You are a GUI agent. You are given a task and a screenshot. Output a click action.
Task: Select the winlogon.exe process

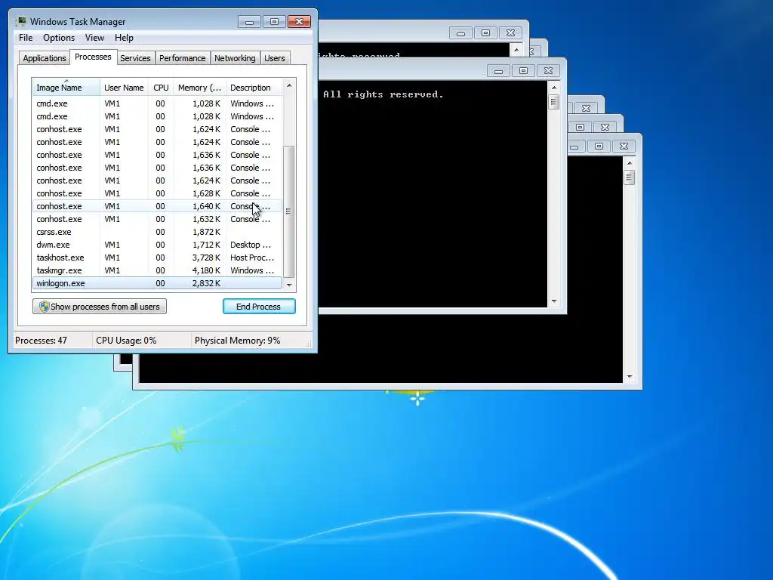tap(157, 283)
